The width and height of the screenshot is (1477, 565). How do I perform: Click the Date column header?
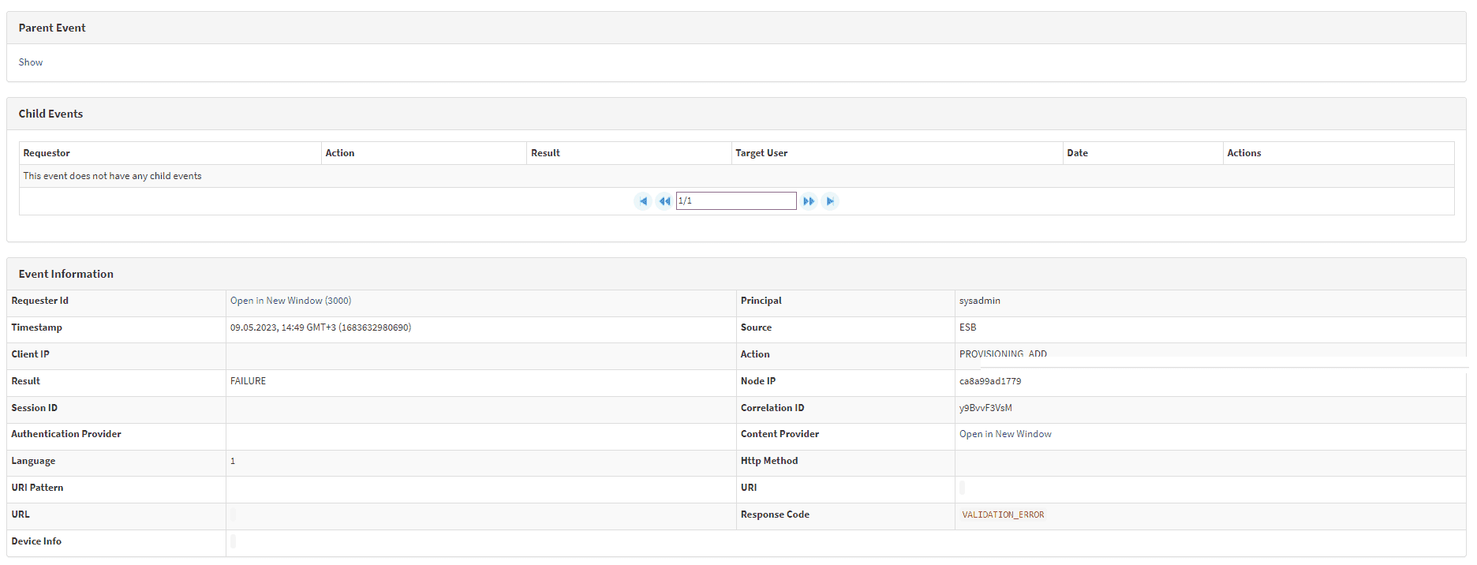pos(1077,153)
